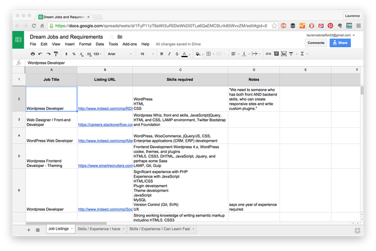Format the cell as currency
Viewport: 376px width, 251px height.
coord(66,54)
